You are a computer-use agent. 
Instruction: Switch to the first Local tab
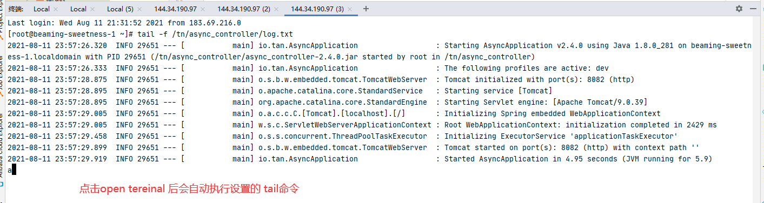(x=42, y=9)
